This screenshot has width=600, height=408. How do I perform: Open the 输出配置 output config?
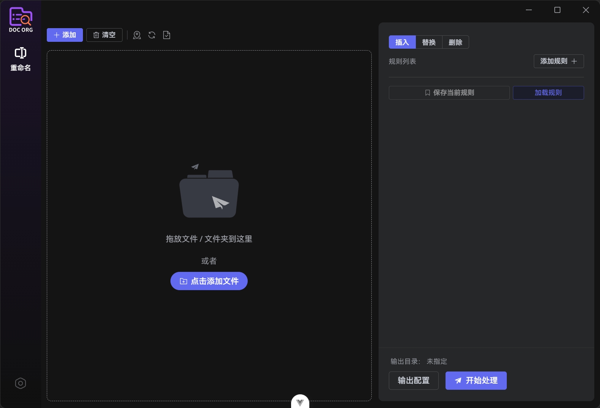[x=414, y=381]
